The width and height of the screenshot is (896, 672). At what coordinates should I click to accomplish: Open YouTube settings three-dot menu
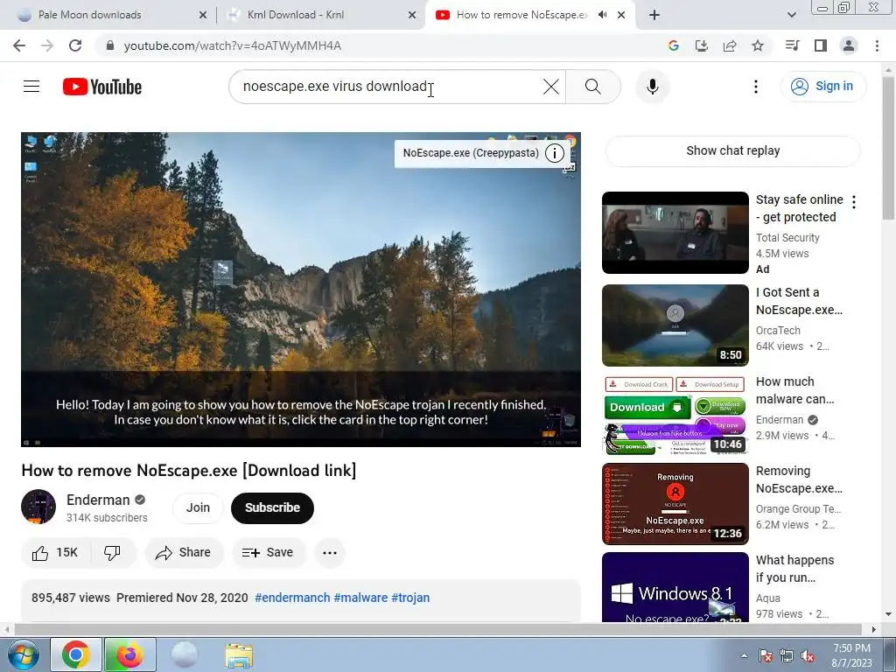click(x=755, y=87)
